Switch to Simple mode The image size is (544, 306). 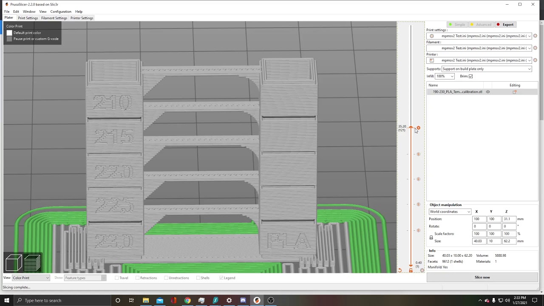tap(457, 25)
